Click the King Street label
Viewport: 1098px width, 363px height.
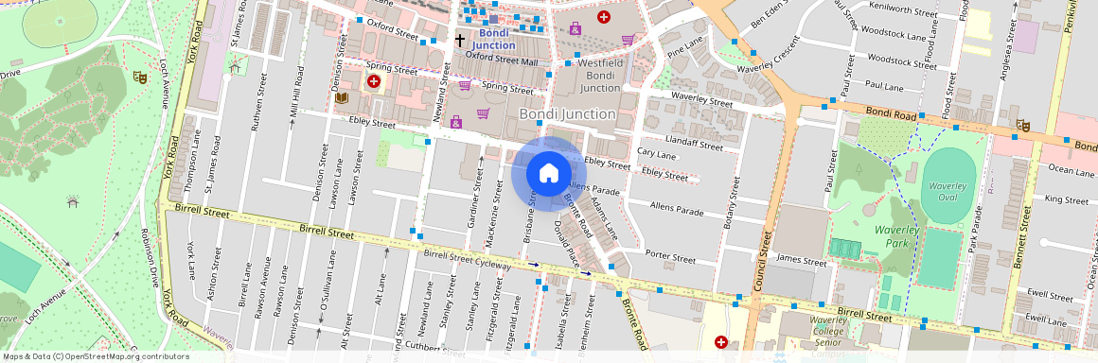click(x=1067, y=199)
